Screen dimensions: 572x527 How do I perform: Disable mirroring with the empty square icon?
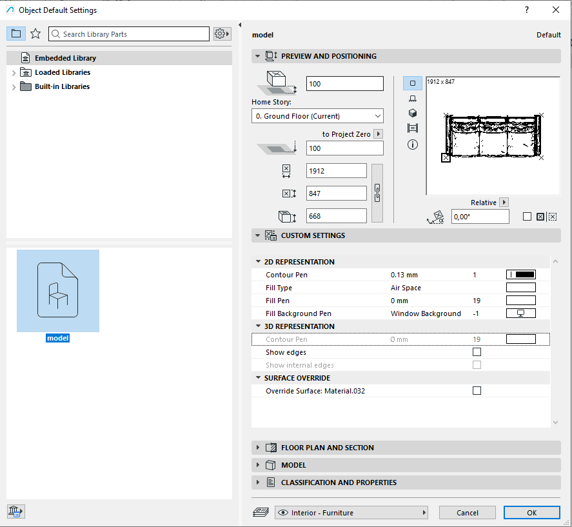point(527,217)
